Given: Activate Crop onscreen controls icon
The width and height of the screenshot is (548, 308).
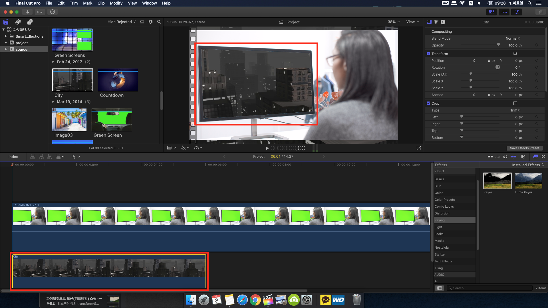Looking at the screenshot, I should pyautogui.click(x=515, y=103).
